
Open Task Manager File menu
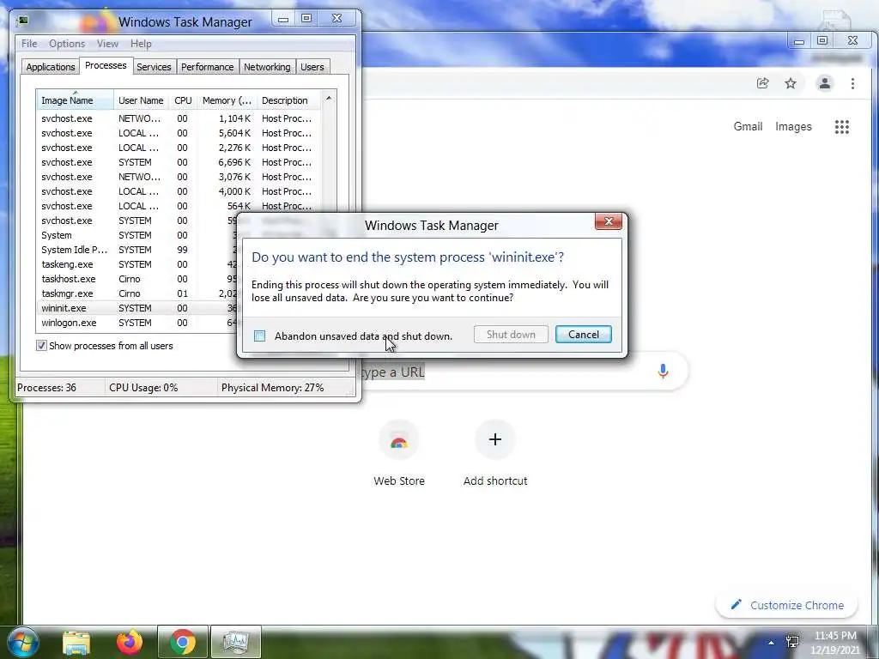(29, 44)
